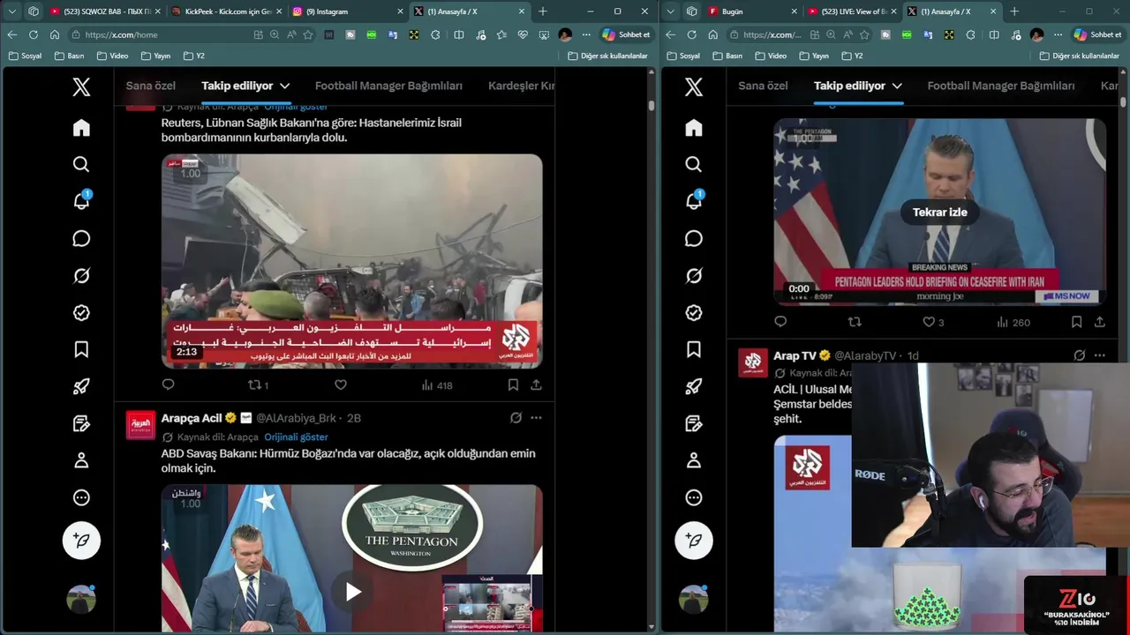The height and width of the screenshot is (635, 1130).
Task: Open Diğer sık kullanılanlar folder, left browser
Action: 607,56
